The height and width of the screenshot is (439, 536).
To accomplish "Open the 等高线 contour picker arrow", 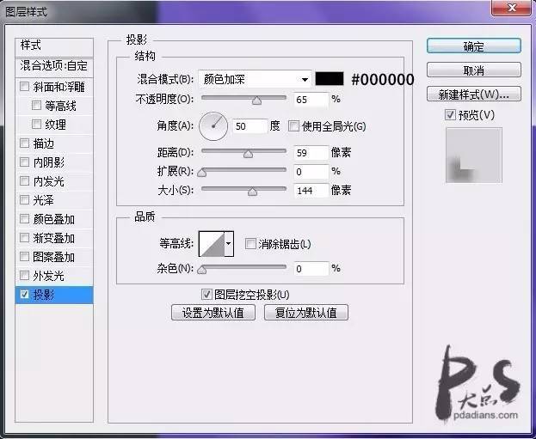I will (x=229, y=244).
